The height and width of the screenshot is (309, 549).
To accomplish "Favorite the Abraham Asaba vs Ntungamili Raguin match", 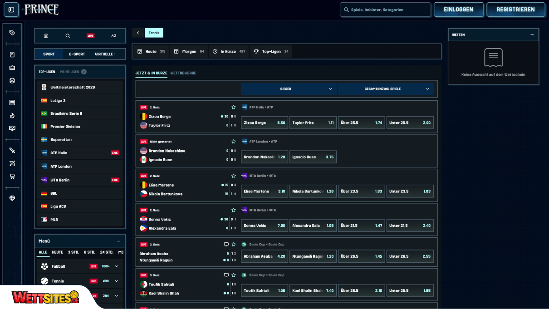I will coord(234,244).
